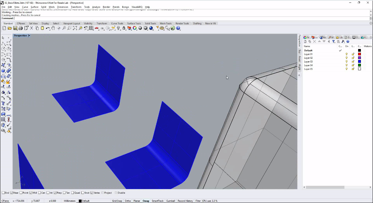Change Layer 04 green color swatch
This screenshot has width=373, height=203.
[x=360, y=65]
